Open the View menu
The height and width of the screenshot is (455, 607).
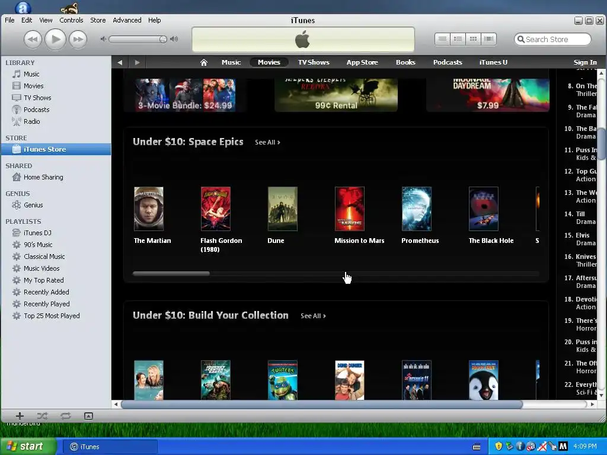[46, 20]
